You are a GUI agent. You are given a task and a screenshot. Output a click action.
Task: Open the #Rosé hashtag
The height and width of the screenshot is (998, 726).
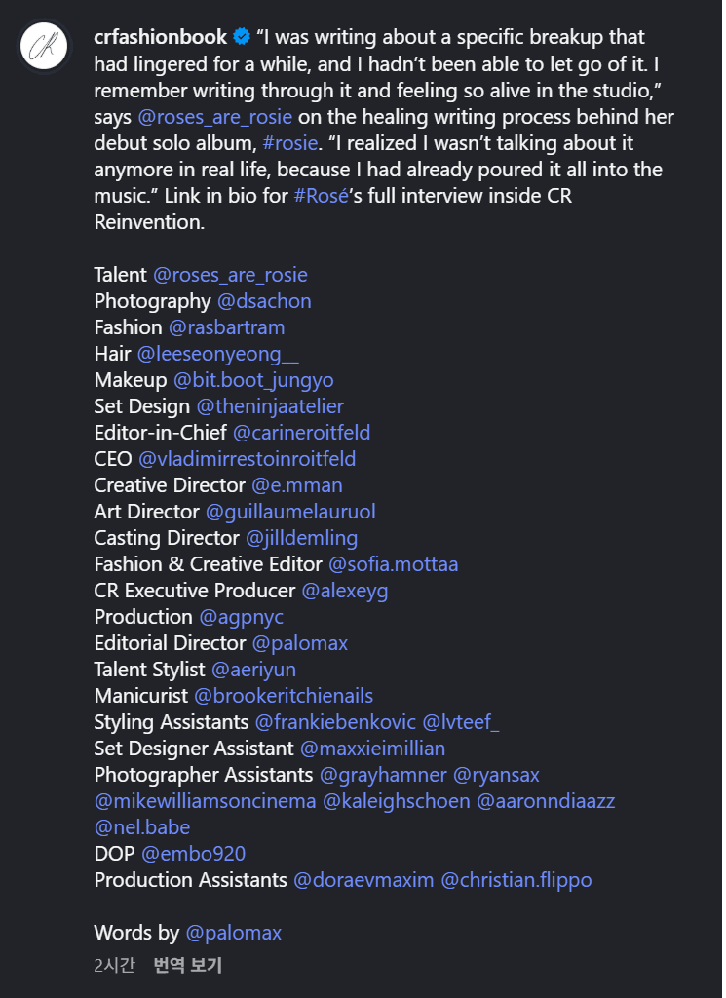point(320,196)
